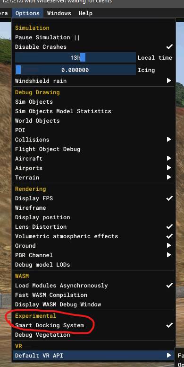Enable Wireframe rendering
This screenshot has height=367, width=184.
[x=94, y=207]
